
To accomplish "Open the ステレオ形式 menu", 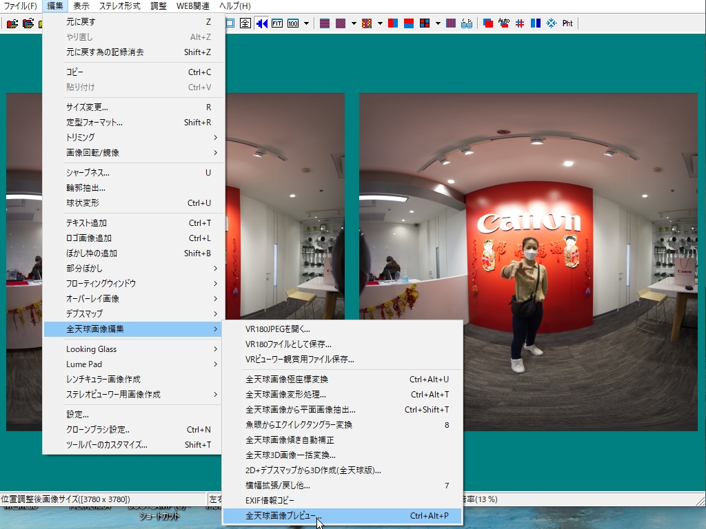I will coord(120,6).
